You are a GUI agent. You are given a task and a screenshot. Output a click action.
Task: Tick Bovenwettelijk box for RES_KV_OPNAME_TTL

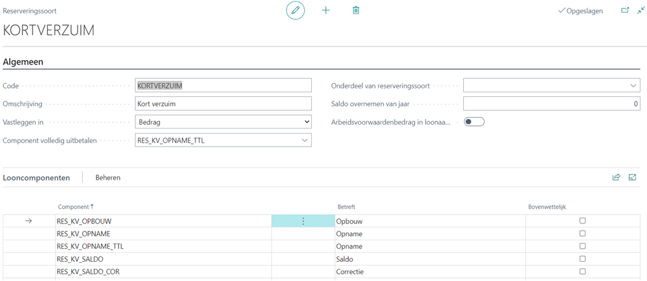coord(582,246)
